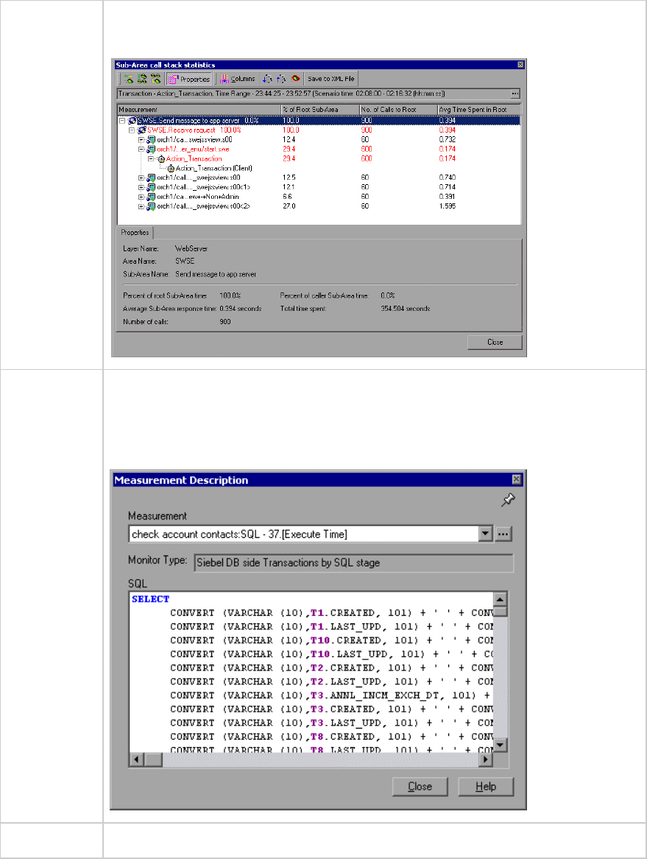Click the Sub-Area statistics title bar X

520,65
